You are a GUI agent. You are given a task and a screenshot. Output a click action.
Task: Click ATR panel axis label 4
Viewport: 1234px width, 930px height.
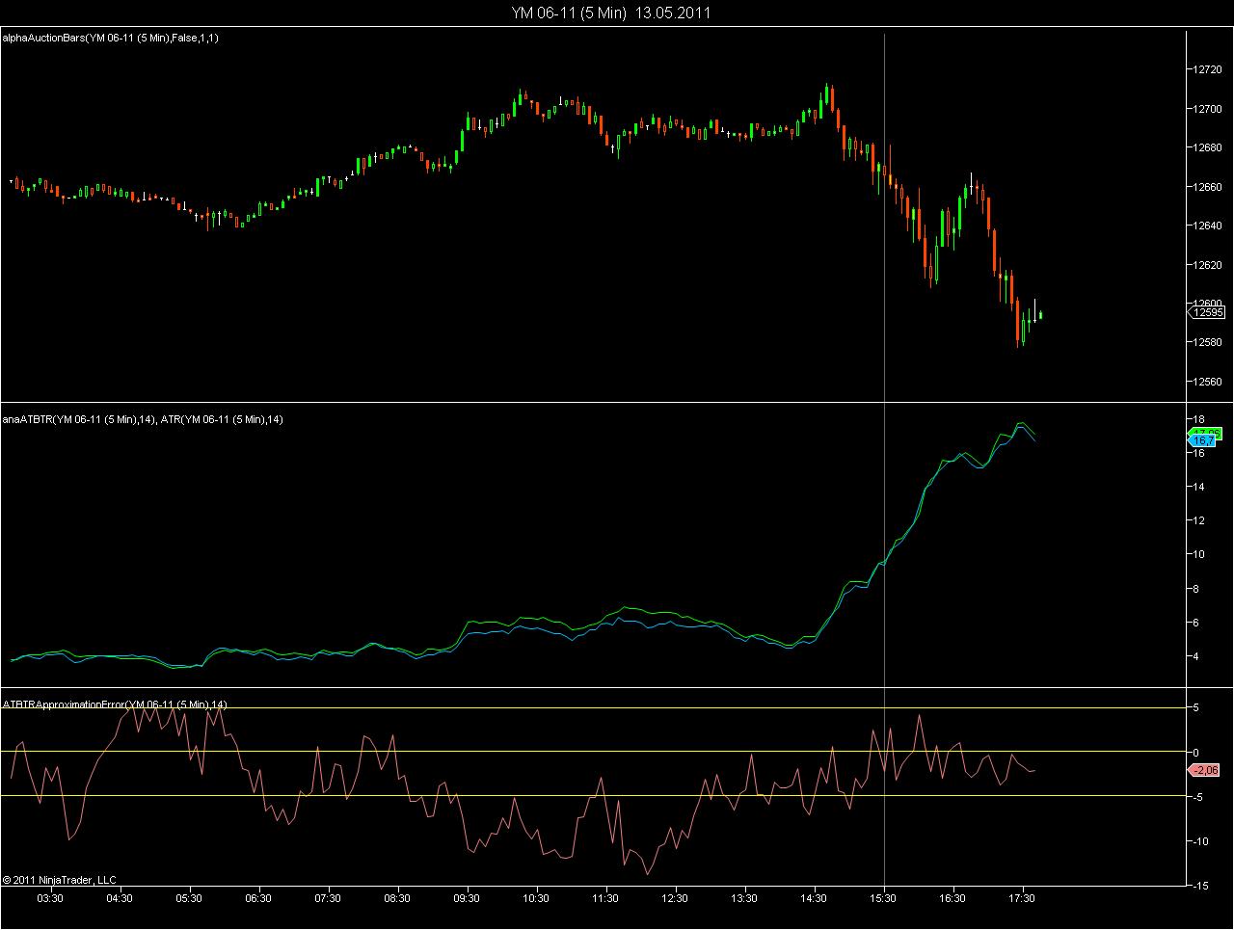pos(1196,657)
